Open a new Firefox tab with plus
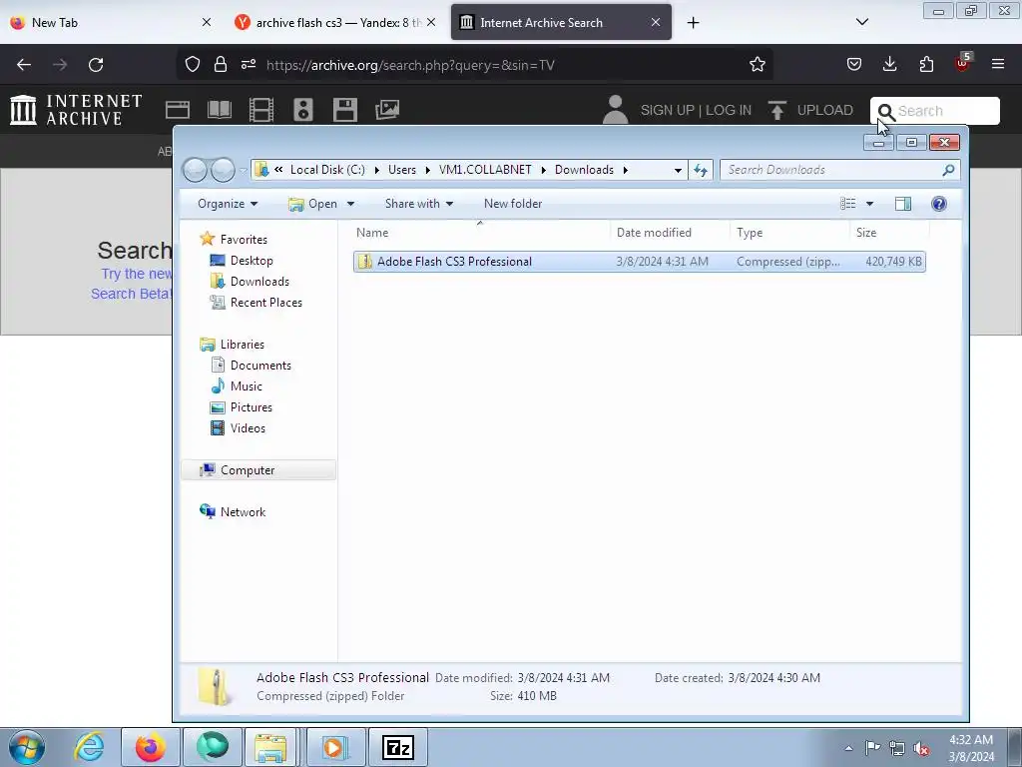 click(x=693, y=23)
